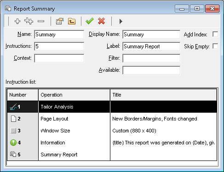The height and width of the screenshot is (172, 224).
Task: Click the Operation column header
Action: 74,95
